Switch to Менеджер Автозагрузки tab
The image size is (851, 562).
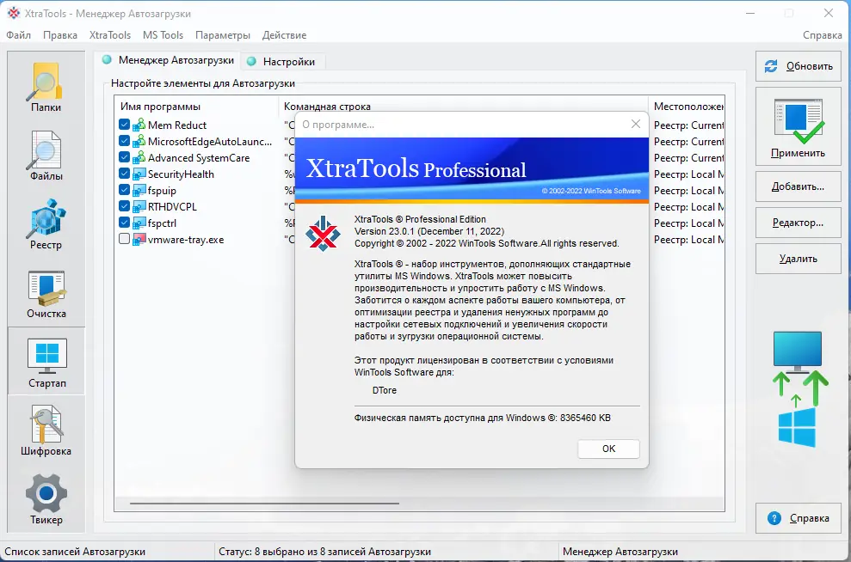coord(169,60)
